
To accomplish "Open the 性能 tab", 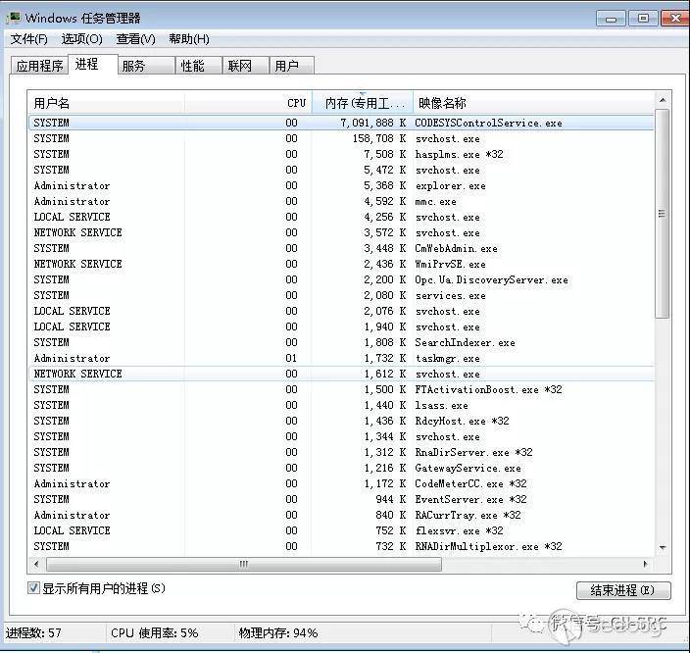I will tap(198, 66).
